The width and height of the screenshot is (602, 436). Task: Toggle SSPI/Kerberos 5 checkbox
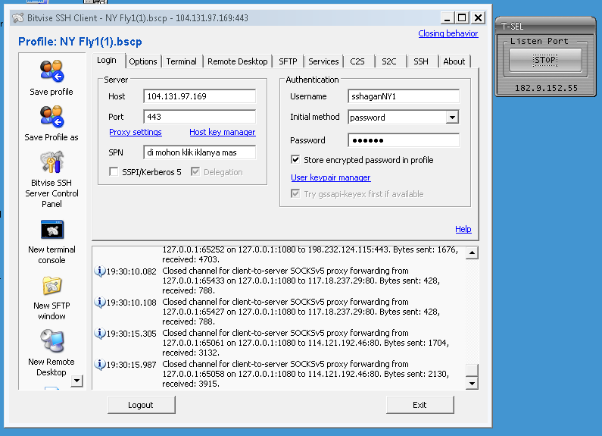114,171
